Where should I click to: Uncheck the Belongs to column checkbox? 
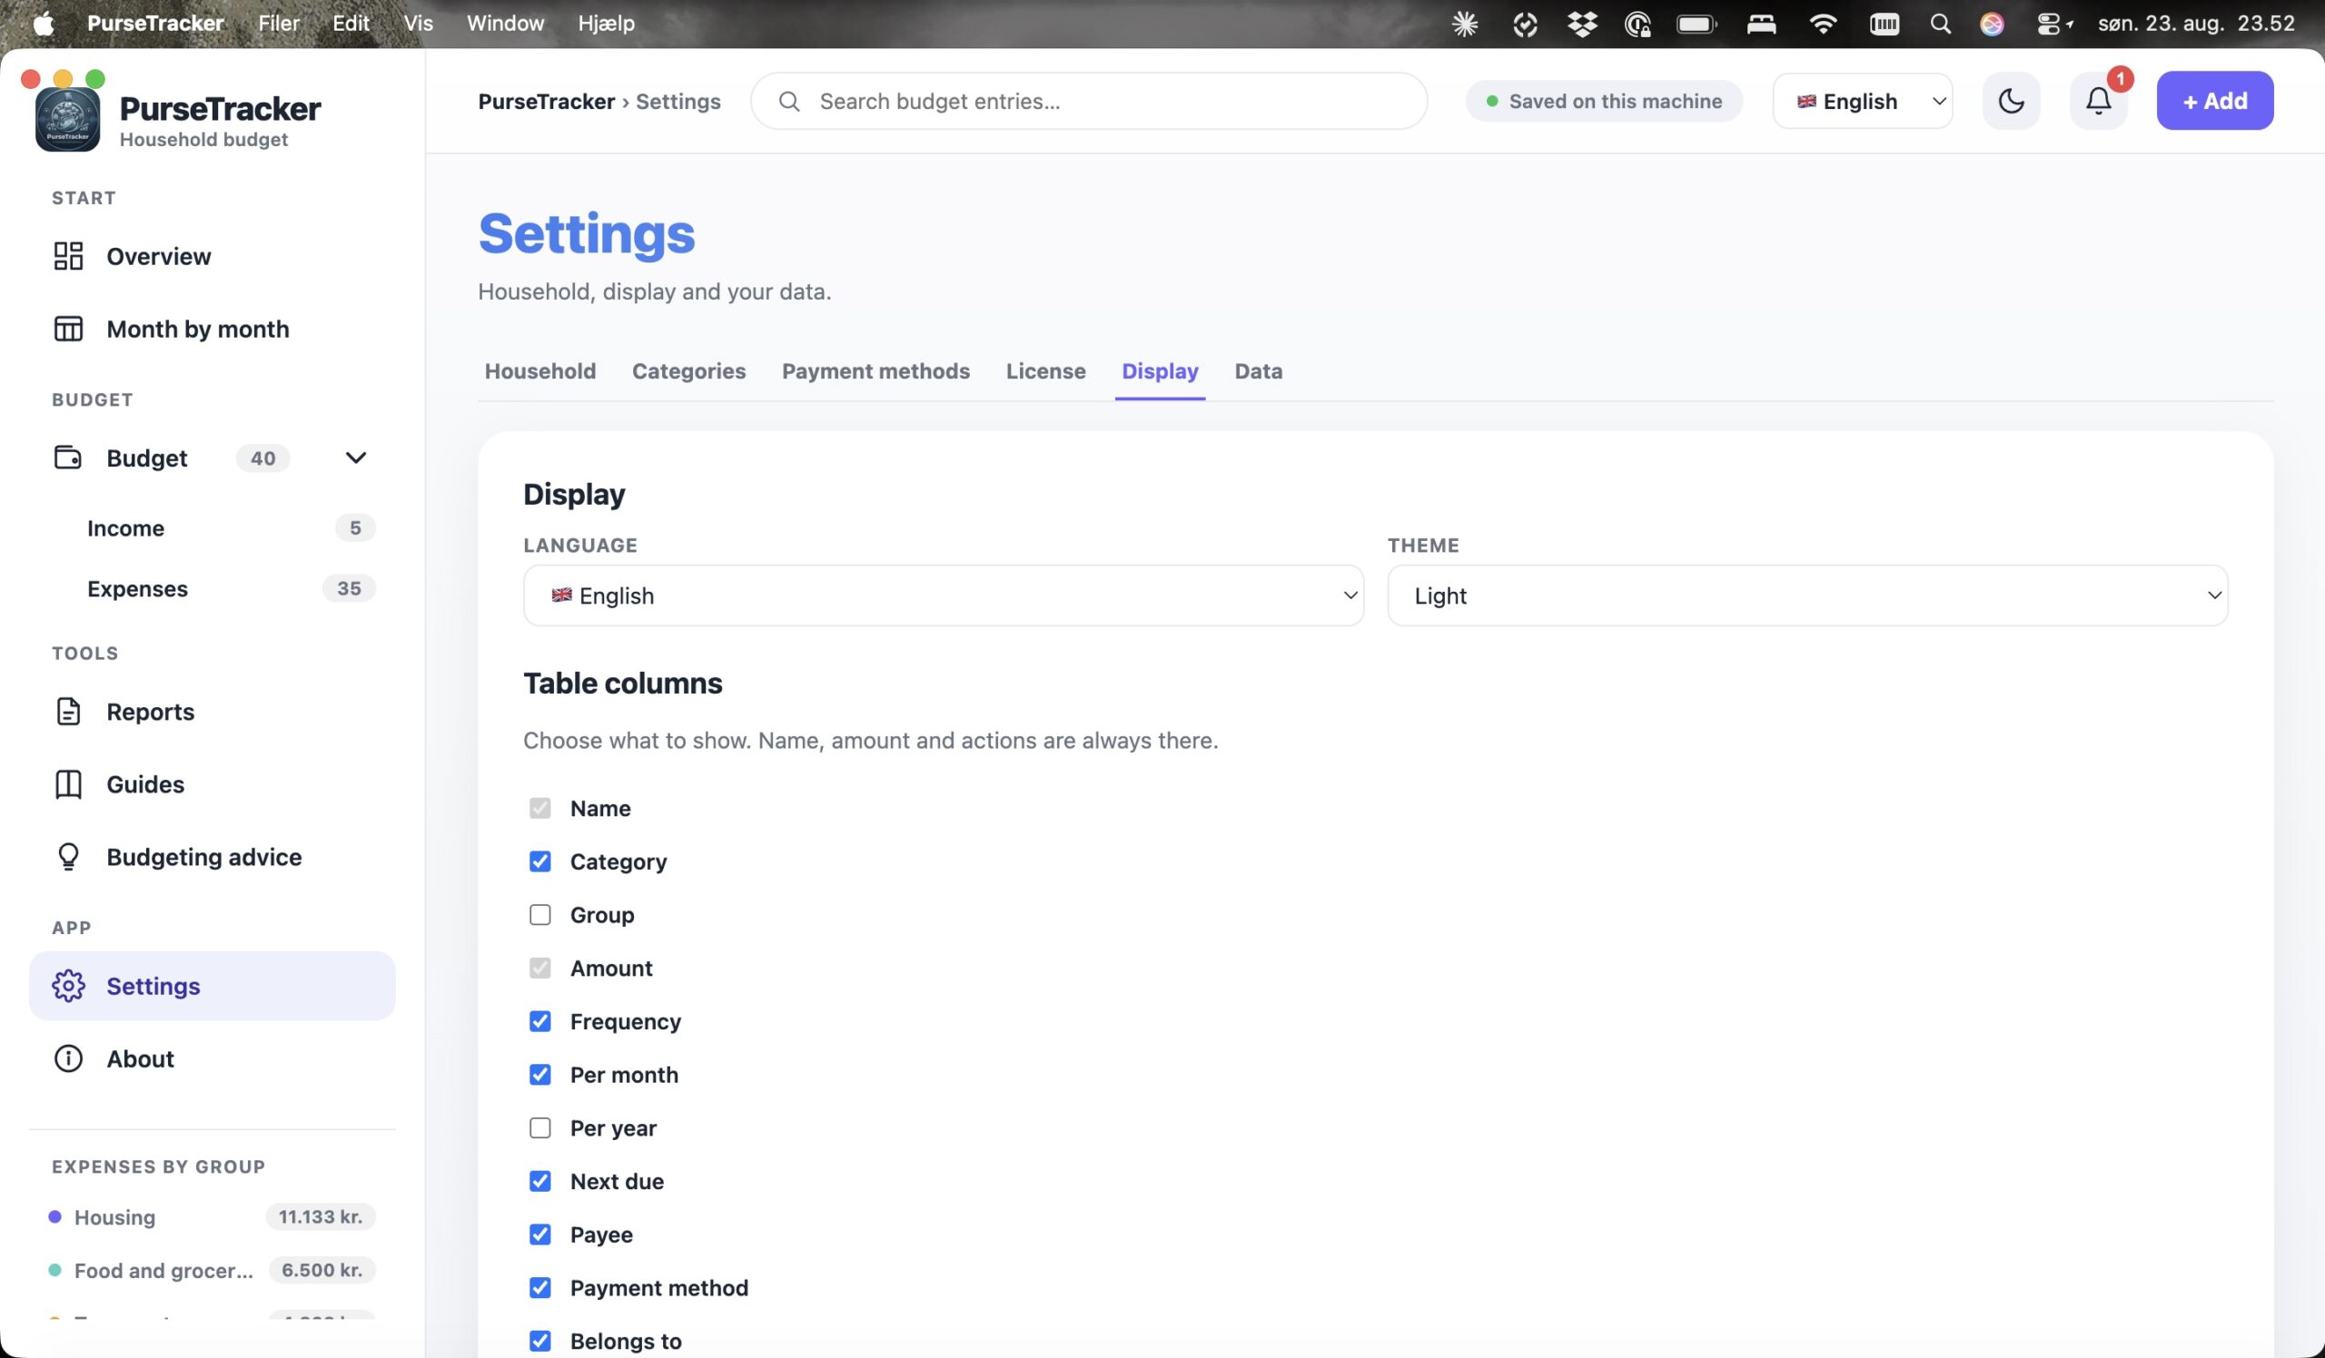coord(539,1342)
